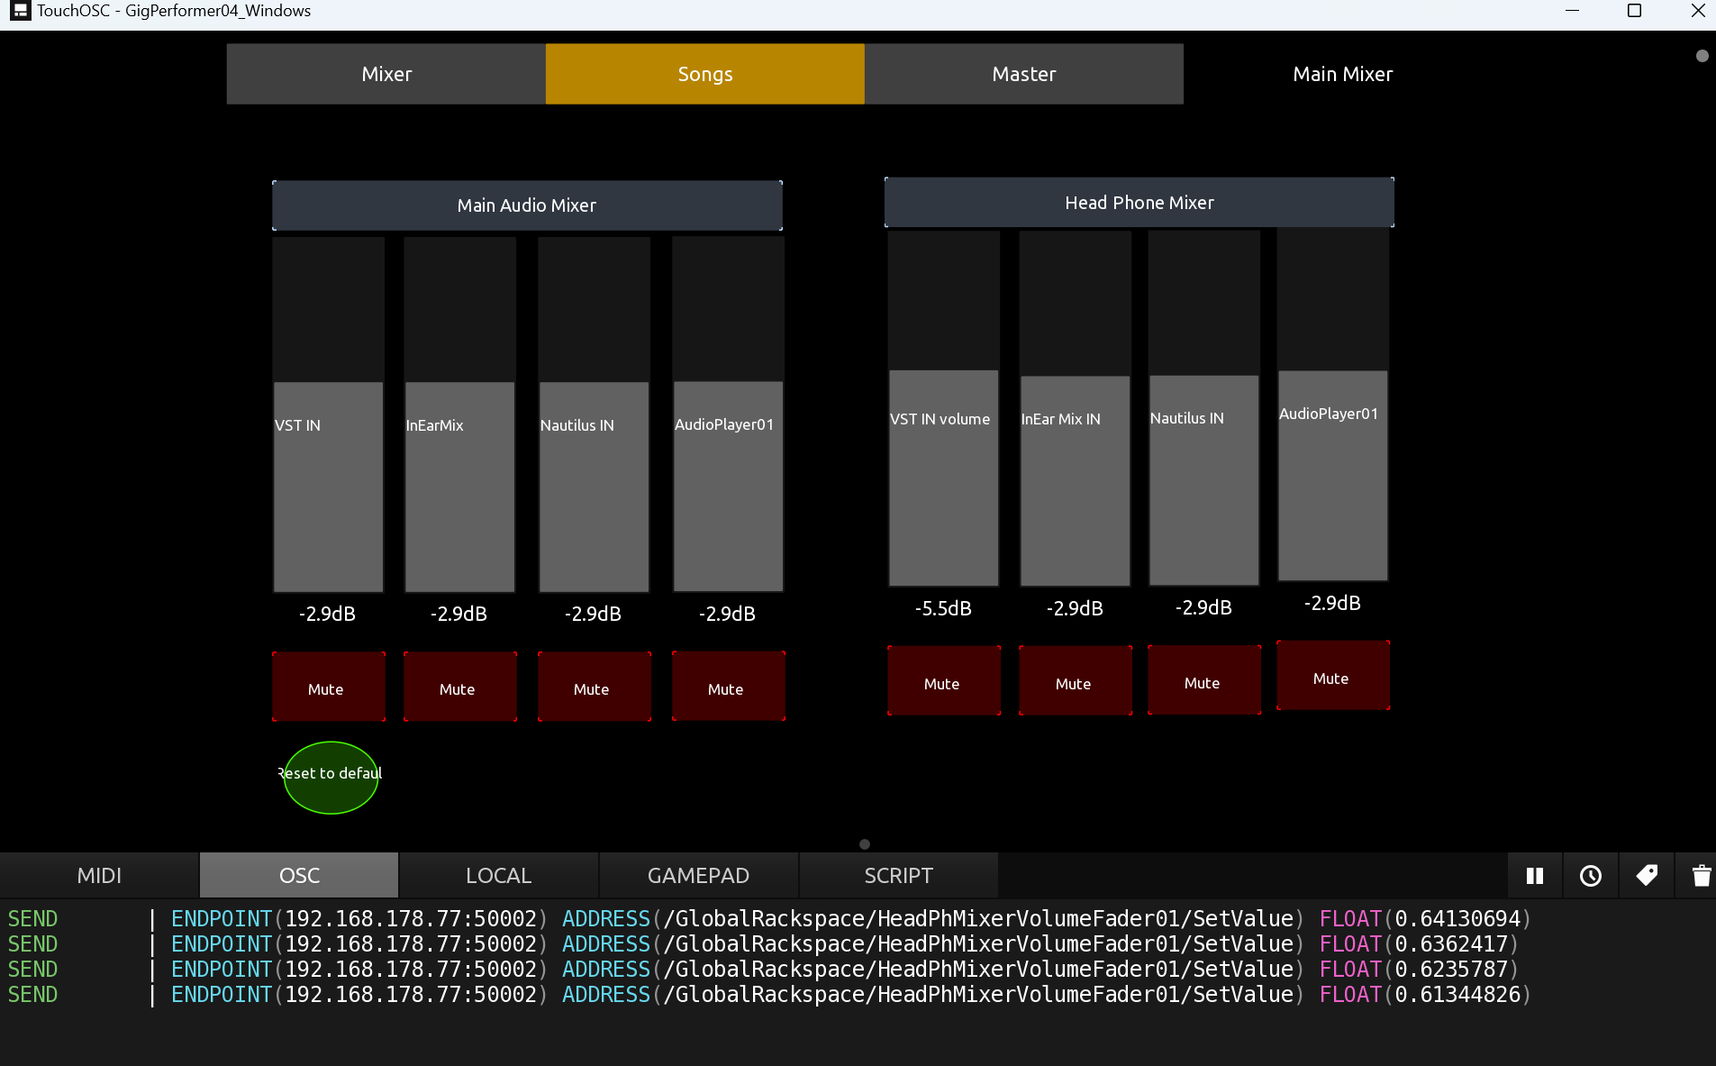Image resolution: width=1716 pixels, height=1066 pixels.
Task: Switch to the LOCAL log tab
Action: click(498, 876)
